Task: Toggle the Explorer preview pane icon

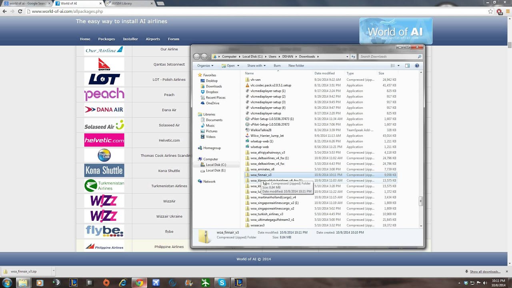Action: click(x=407, y=66)
